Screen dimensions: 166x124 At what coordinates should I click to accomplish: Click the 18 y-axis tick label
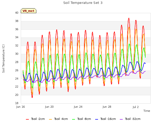tap(17, 103)
